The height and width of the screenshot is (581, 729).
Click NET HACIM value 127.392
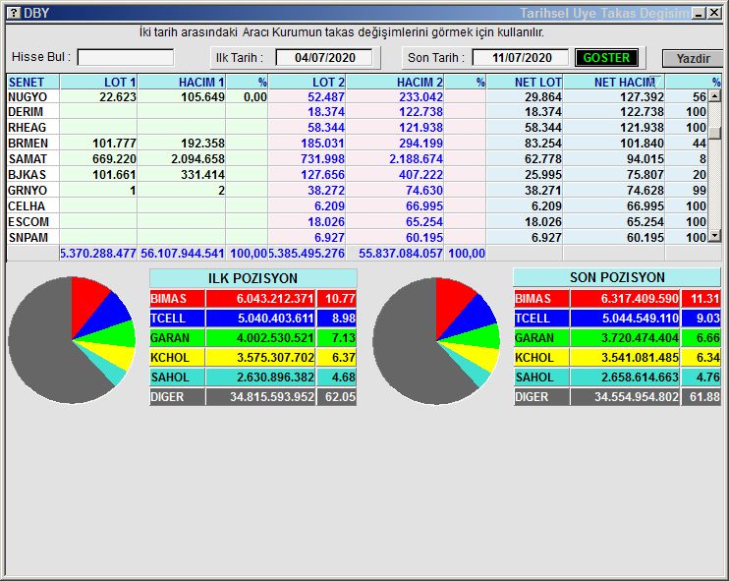(642, 96)
